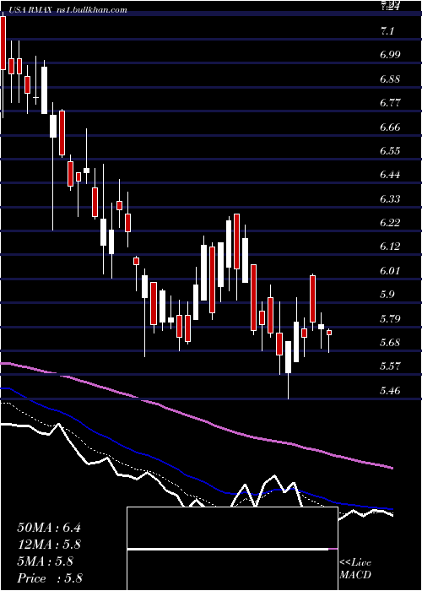Click the 6.01 price axis label

tap(390, 271)
